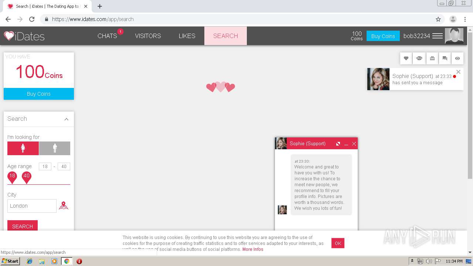Screen dimensions: 473x266
Task: Open the messages chat-bubble filter icon
Action: [x=445, y=58]
